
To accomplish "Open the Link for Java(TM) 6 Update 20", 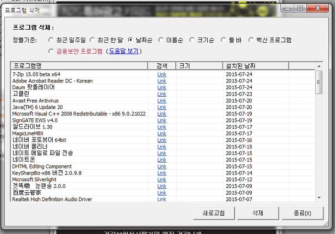I will pyautogui.click(x=162, y=107).
